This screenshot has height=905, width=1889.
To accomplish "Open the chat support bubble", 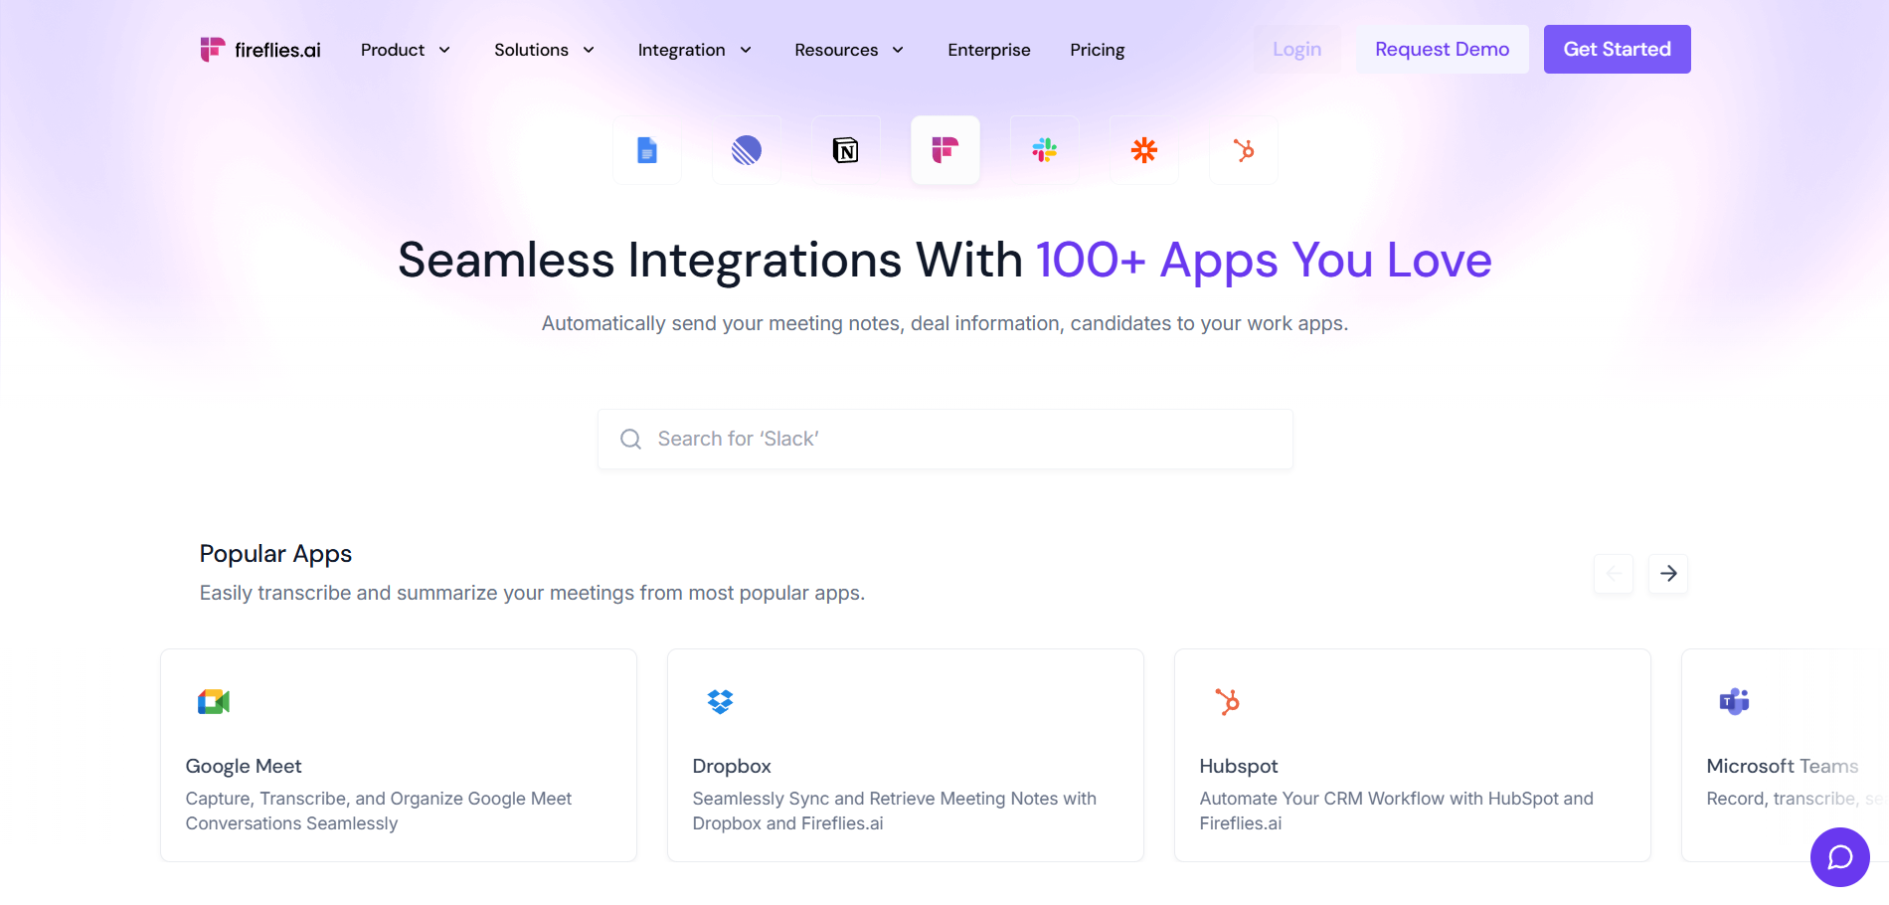I will [1839, 856].
